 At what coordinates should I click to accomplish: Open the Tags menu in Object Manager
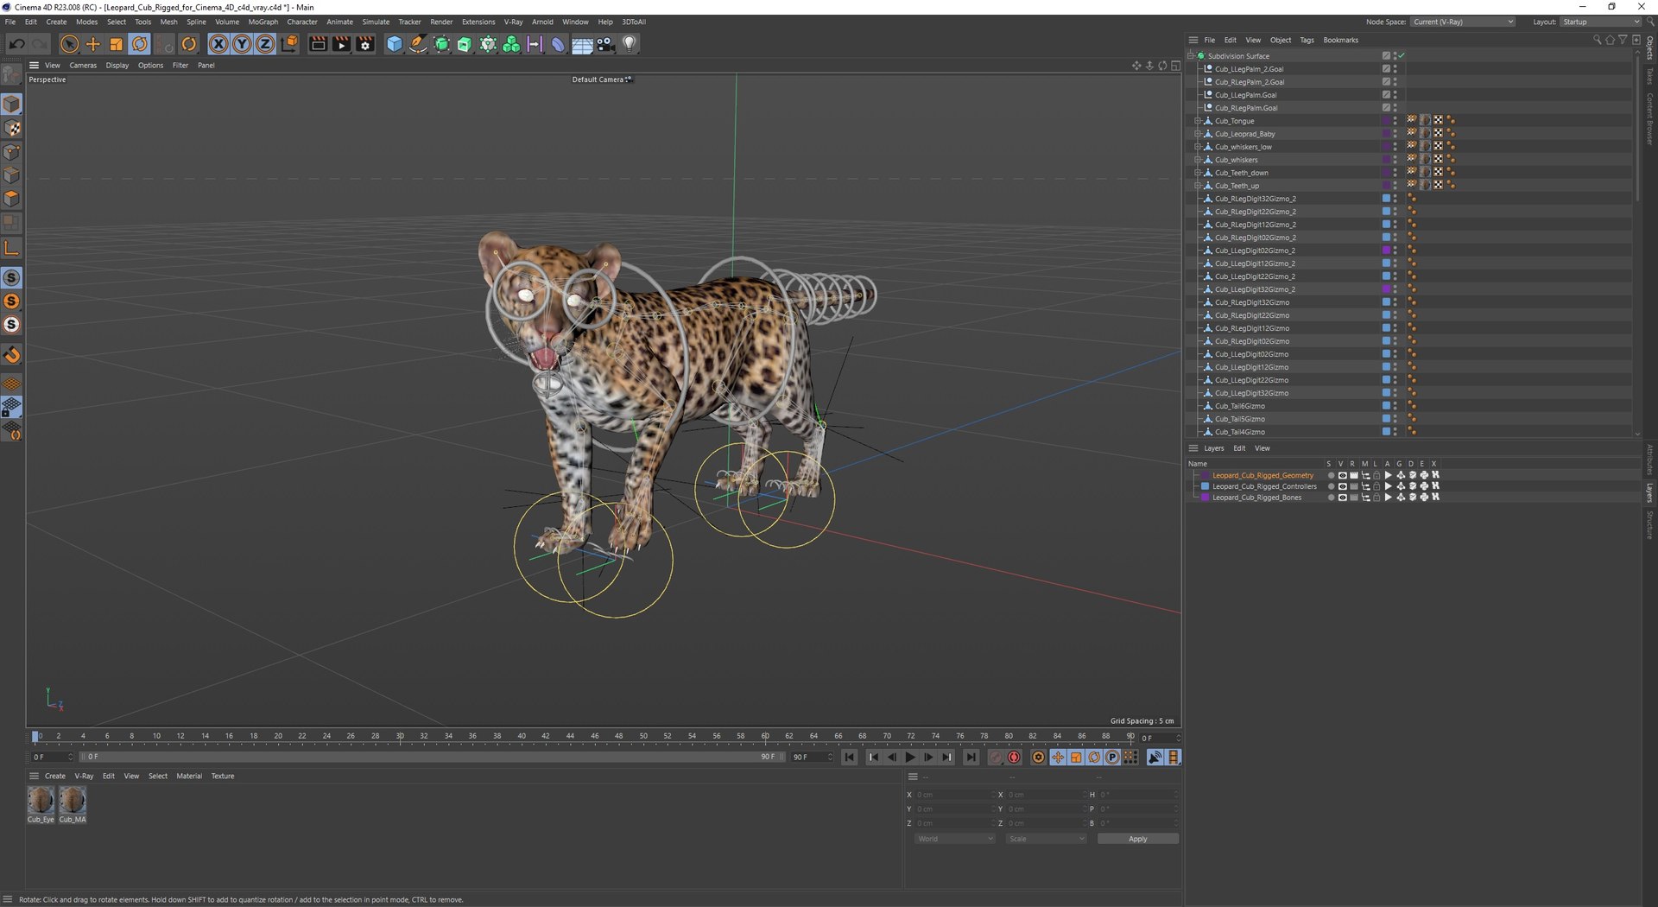pyautogui.click(x=1307, y=40)
